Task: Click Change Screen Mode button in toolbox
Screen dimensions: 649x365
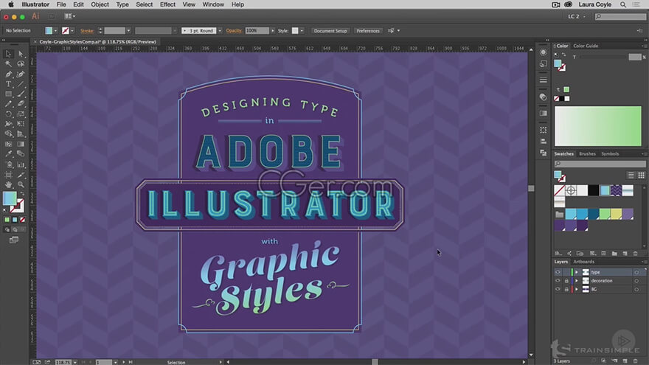Action: [14, 240]
